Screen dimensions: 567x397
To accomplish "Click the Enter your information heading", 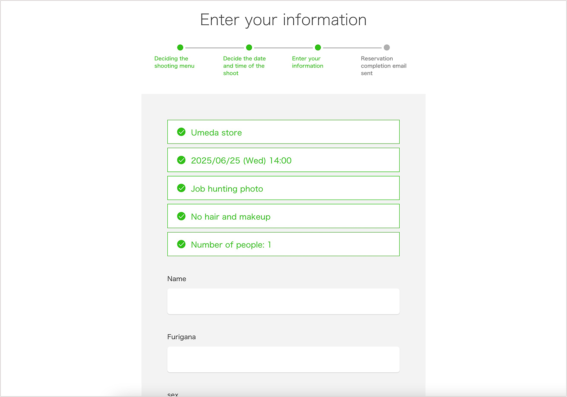I will click(x=283, y=20).
